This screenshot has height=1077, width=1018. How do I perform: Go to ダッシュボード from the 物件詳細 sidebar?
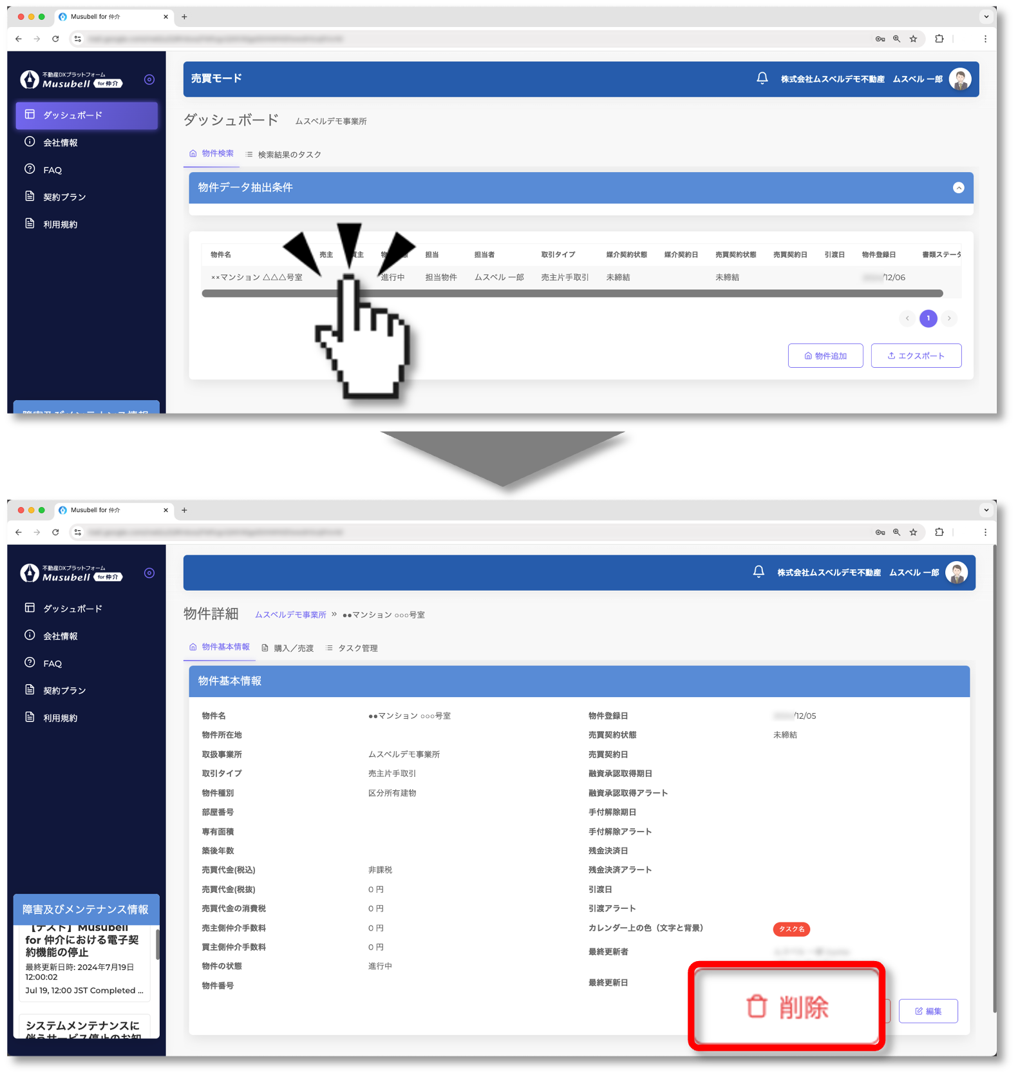[72, 609]
